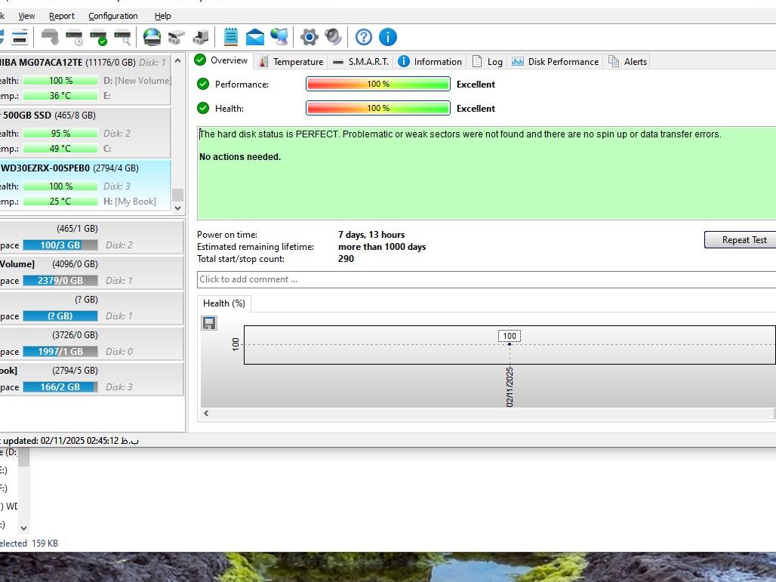Screen dimensions: 776x582
Task: Click the envelope email toolbar icon
Action: pos(255,37)
